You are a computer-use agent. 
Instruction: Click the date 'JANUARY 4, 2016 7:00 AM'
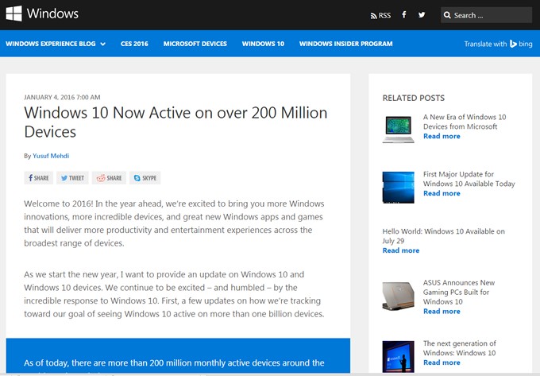[x=62, y=98]
